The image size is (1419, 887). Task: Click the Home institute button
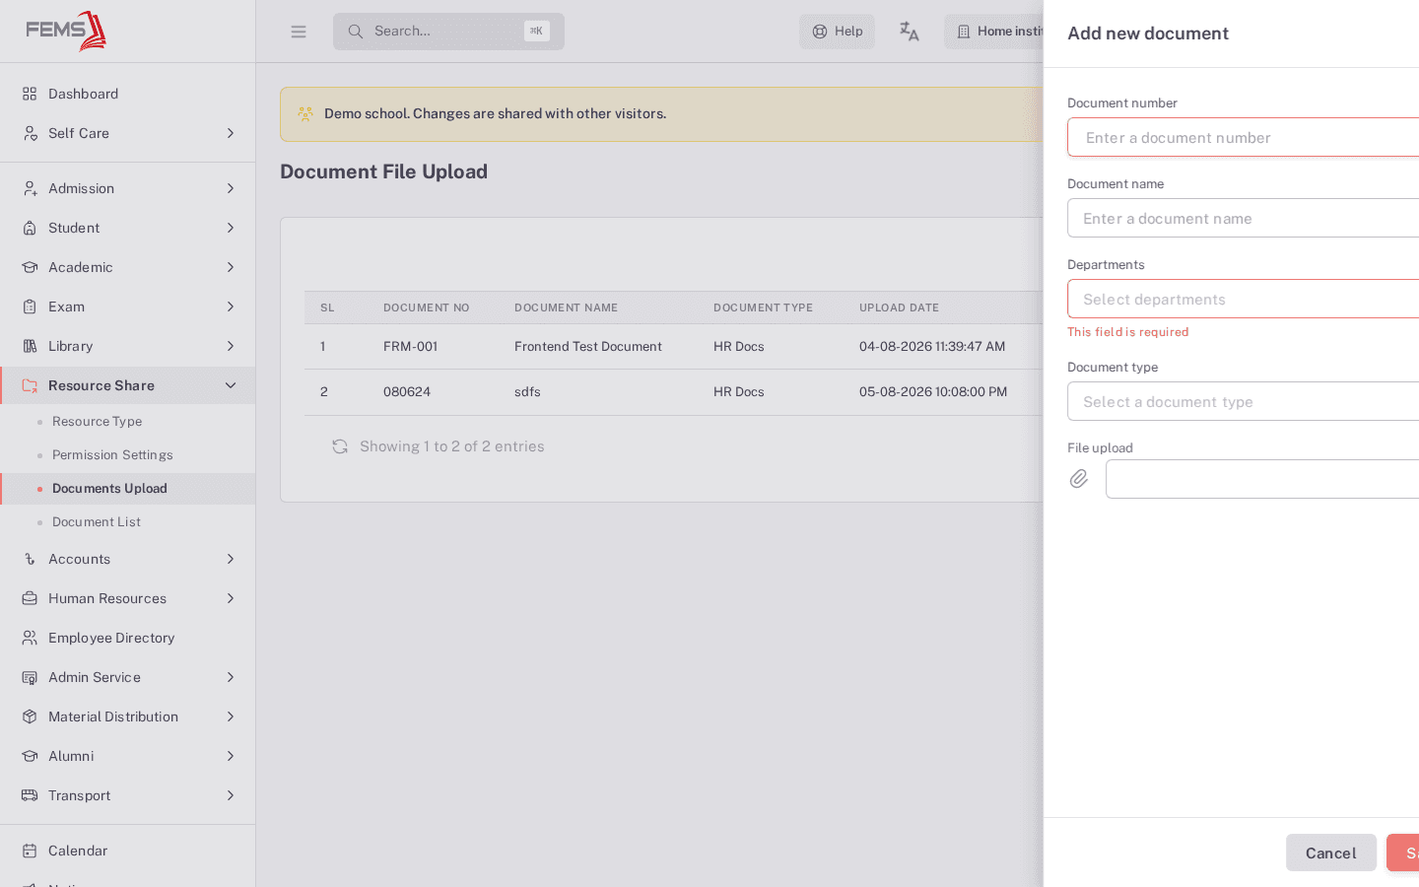click(994, 32)
